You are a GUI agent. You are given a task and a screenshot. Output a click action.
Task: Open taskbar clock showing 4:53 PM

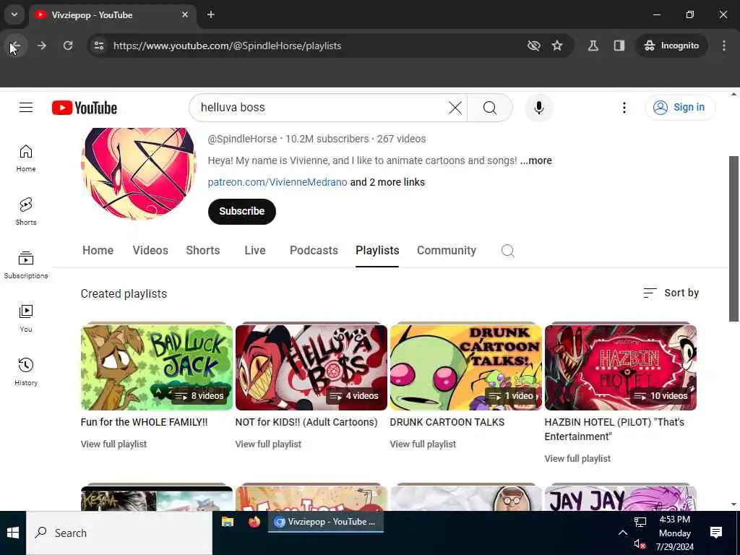(675, 533)
